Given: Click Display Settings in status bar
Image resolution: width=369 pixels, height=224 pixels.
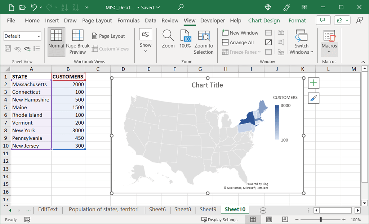Looking at the screenshot, I should pyautogui.click(x=219, y=220).
